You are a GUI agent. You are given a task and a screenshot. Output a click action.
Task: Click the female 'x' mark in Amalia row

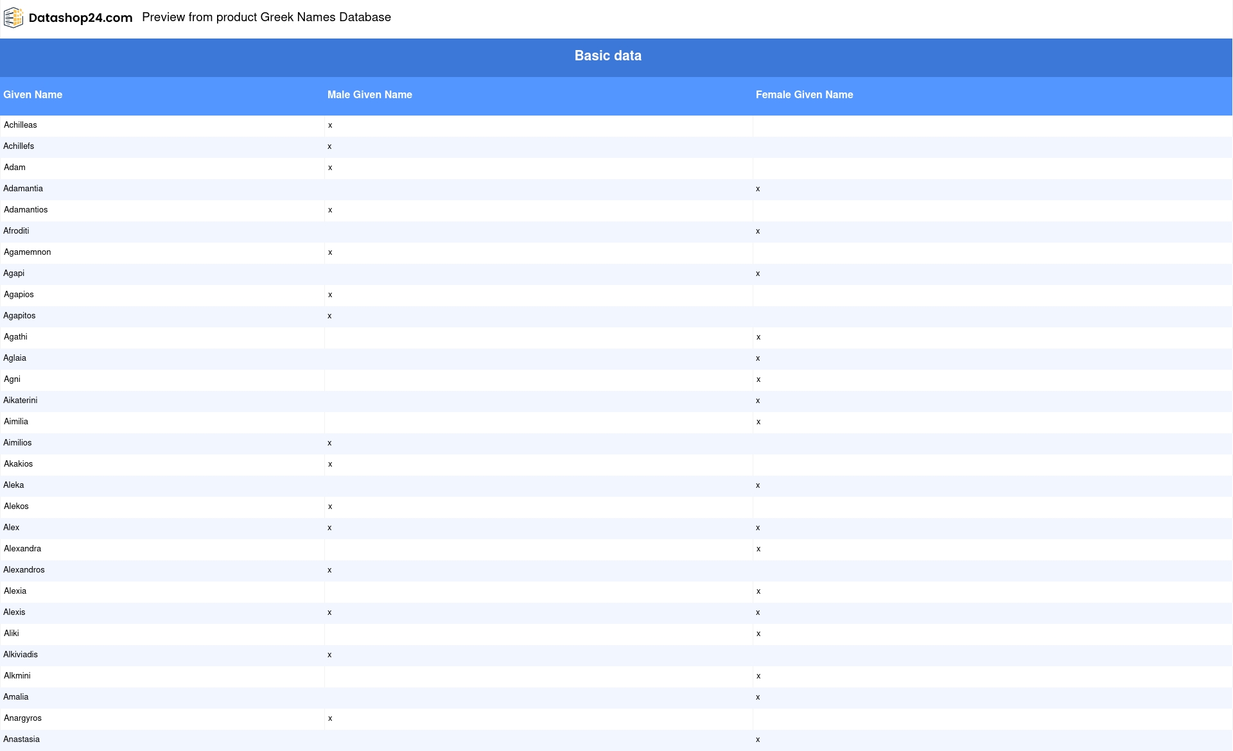758,698
